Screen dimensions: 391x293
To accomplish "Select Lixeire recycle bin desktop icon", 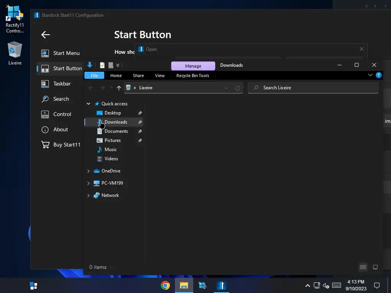I will pos(15,53).
